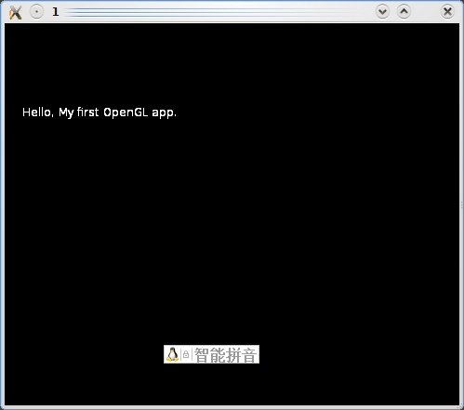
Task: Click the dotted resize grip on window edge
Action: pyautogui.click(x=461, y=205)
